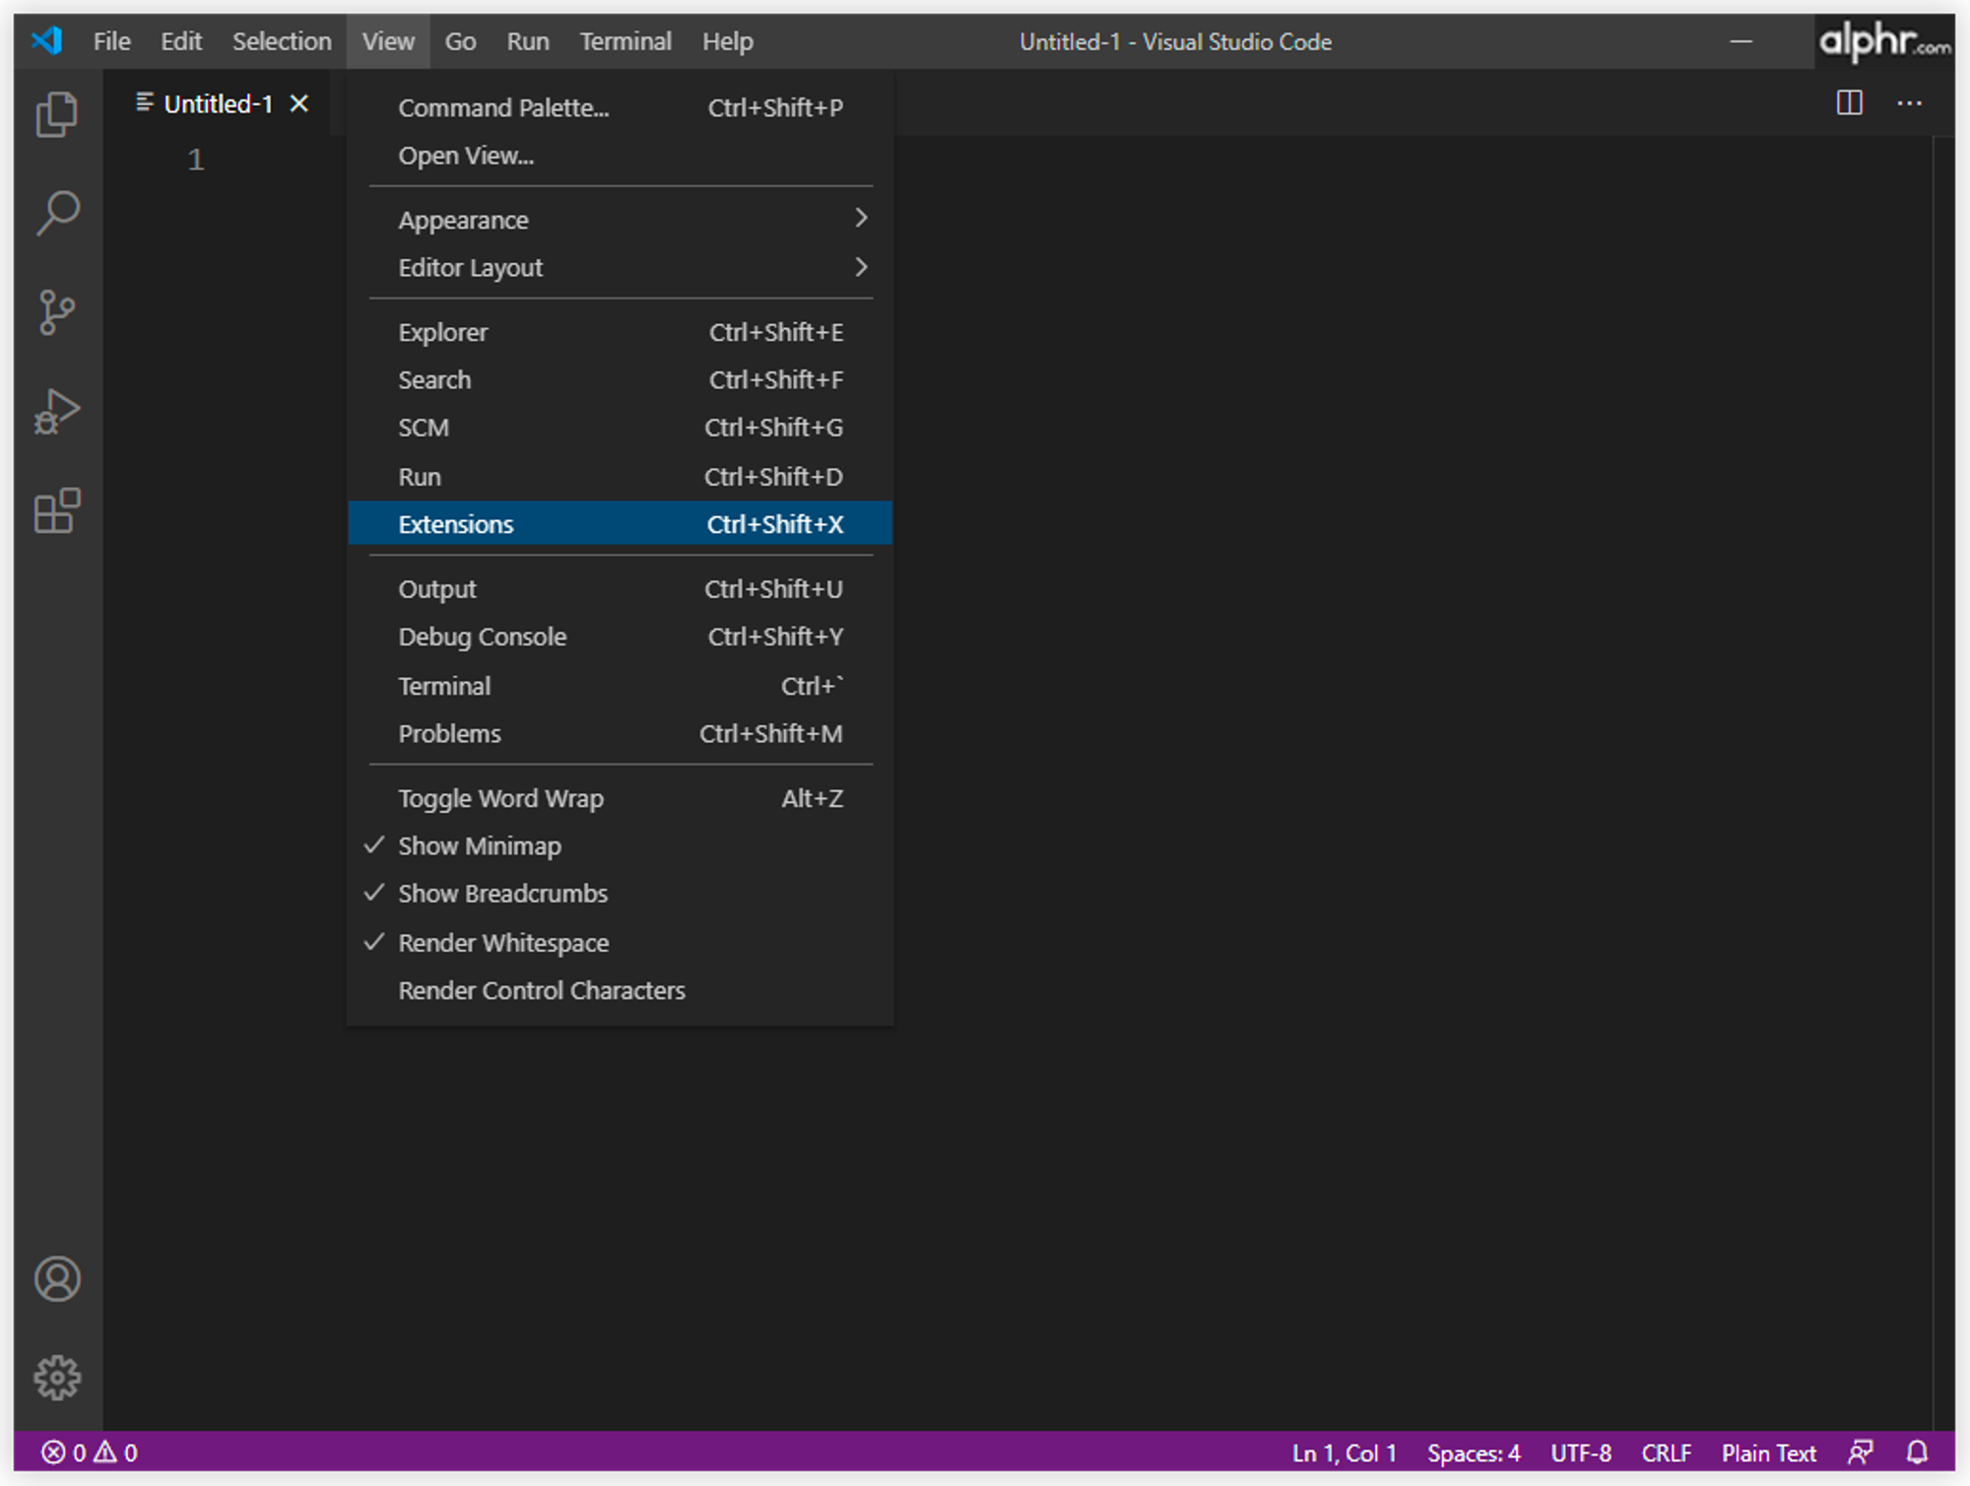
Task: Open the Accounts icon
Action: tap(57, 1279)
